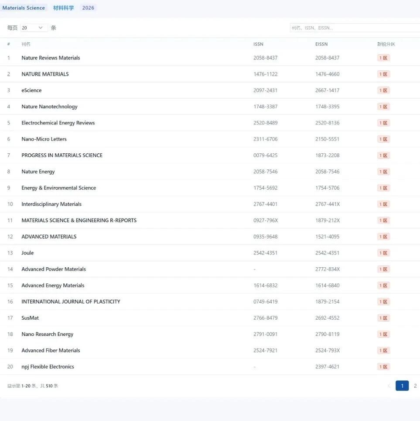This screenshot has height=421, width=420.
Task: Click the 1区 badge for SusMat
Action: coord(383,317)
